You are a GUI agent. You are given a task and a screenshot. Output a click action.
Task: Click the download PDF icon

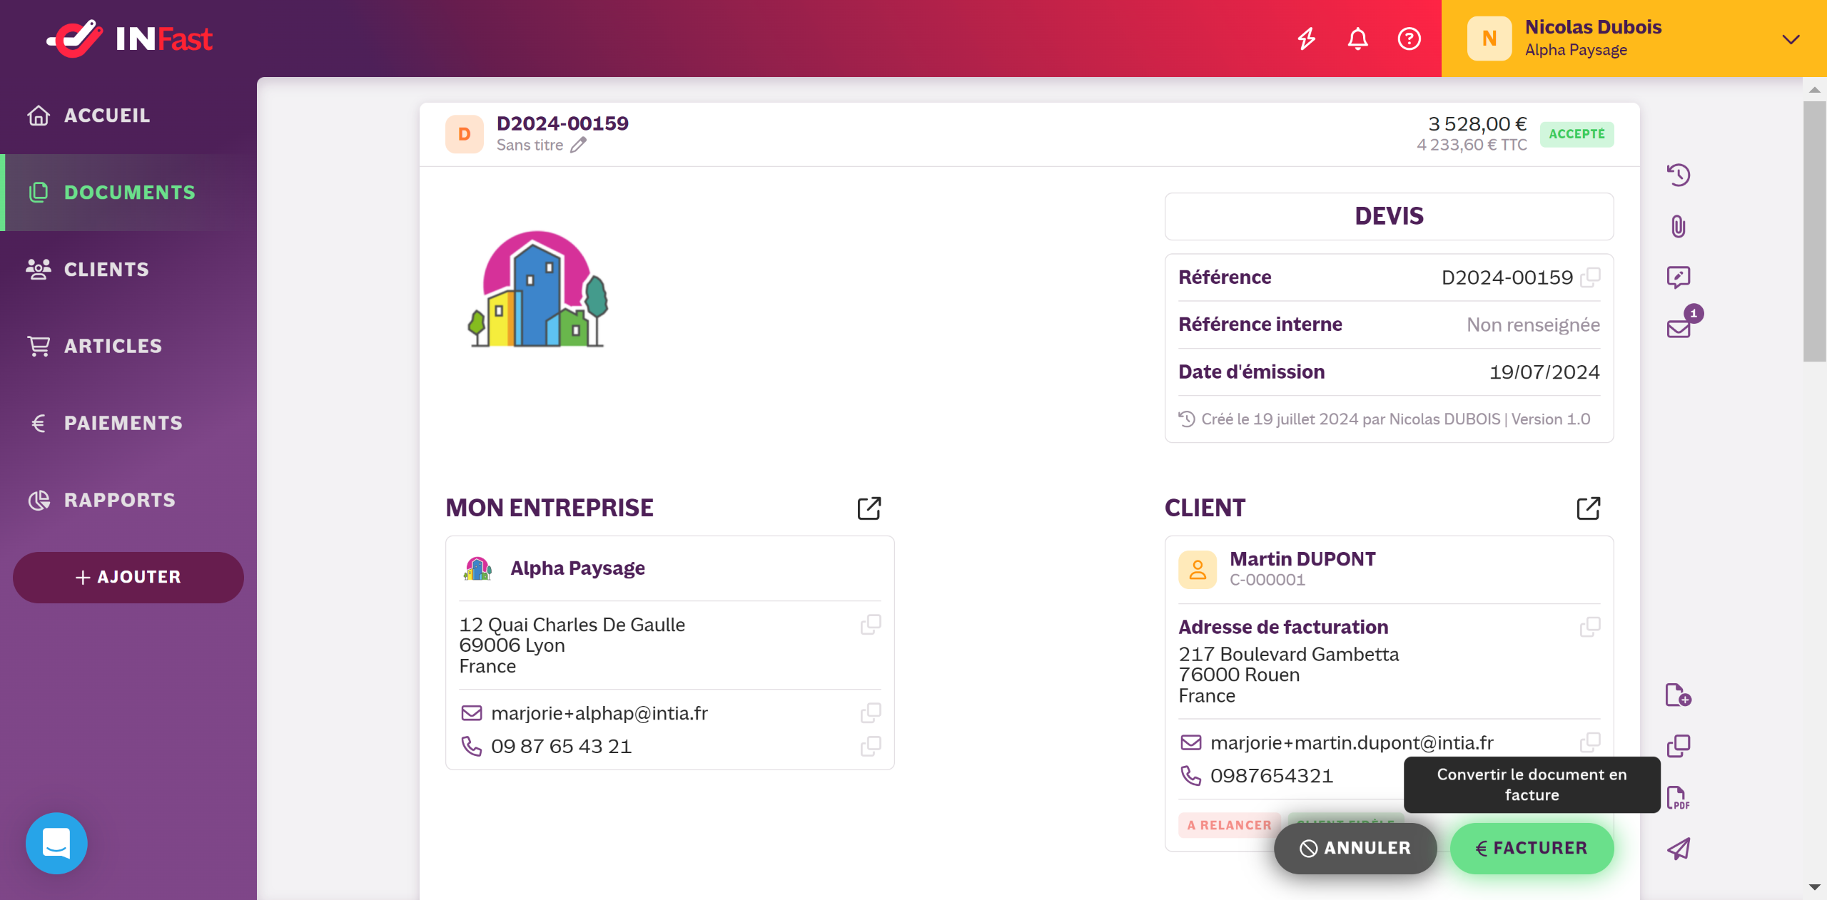(x=1678, y=797)
